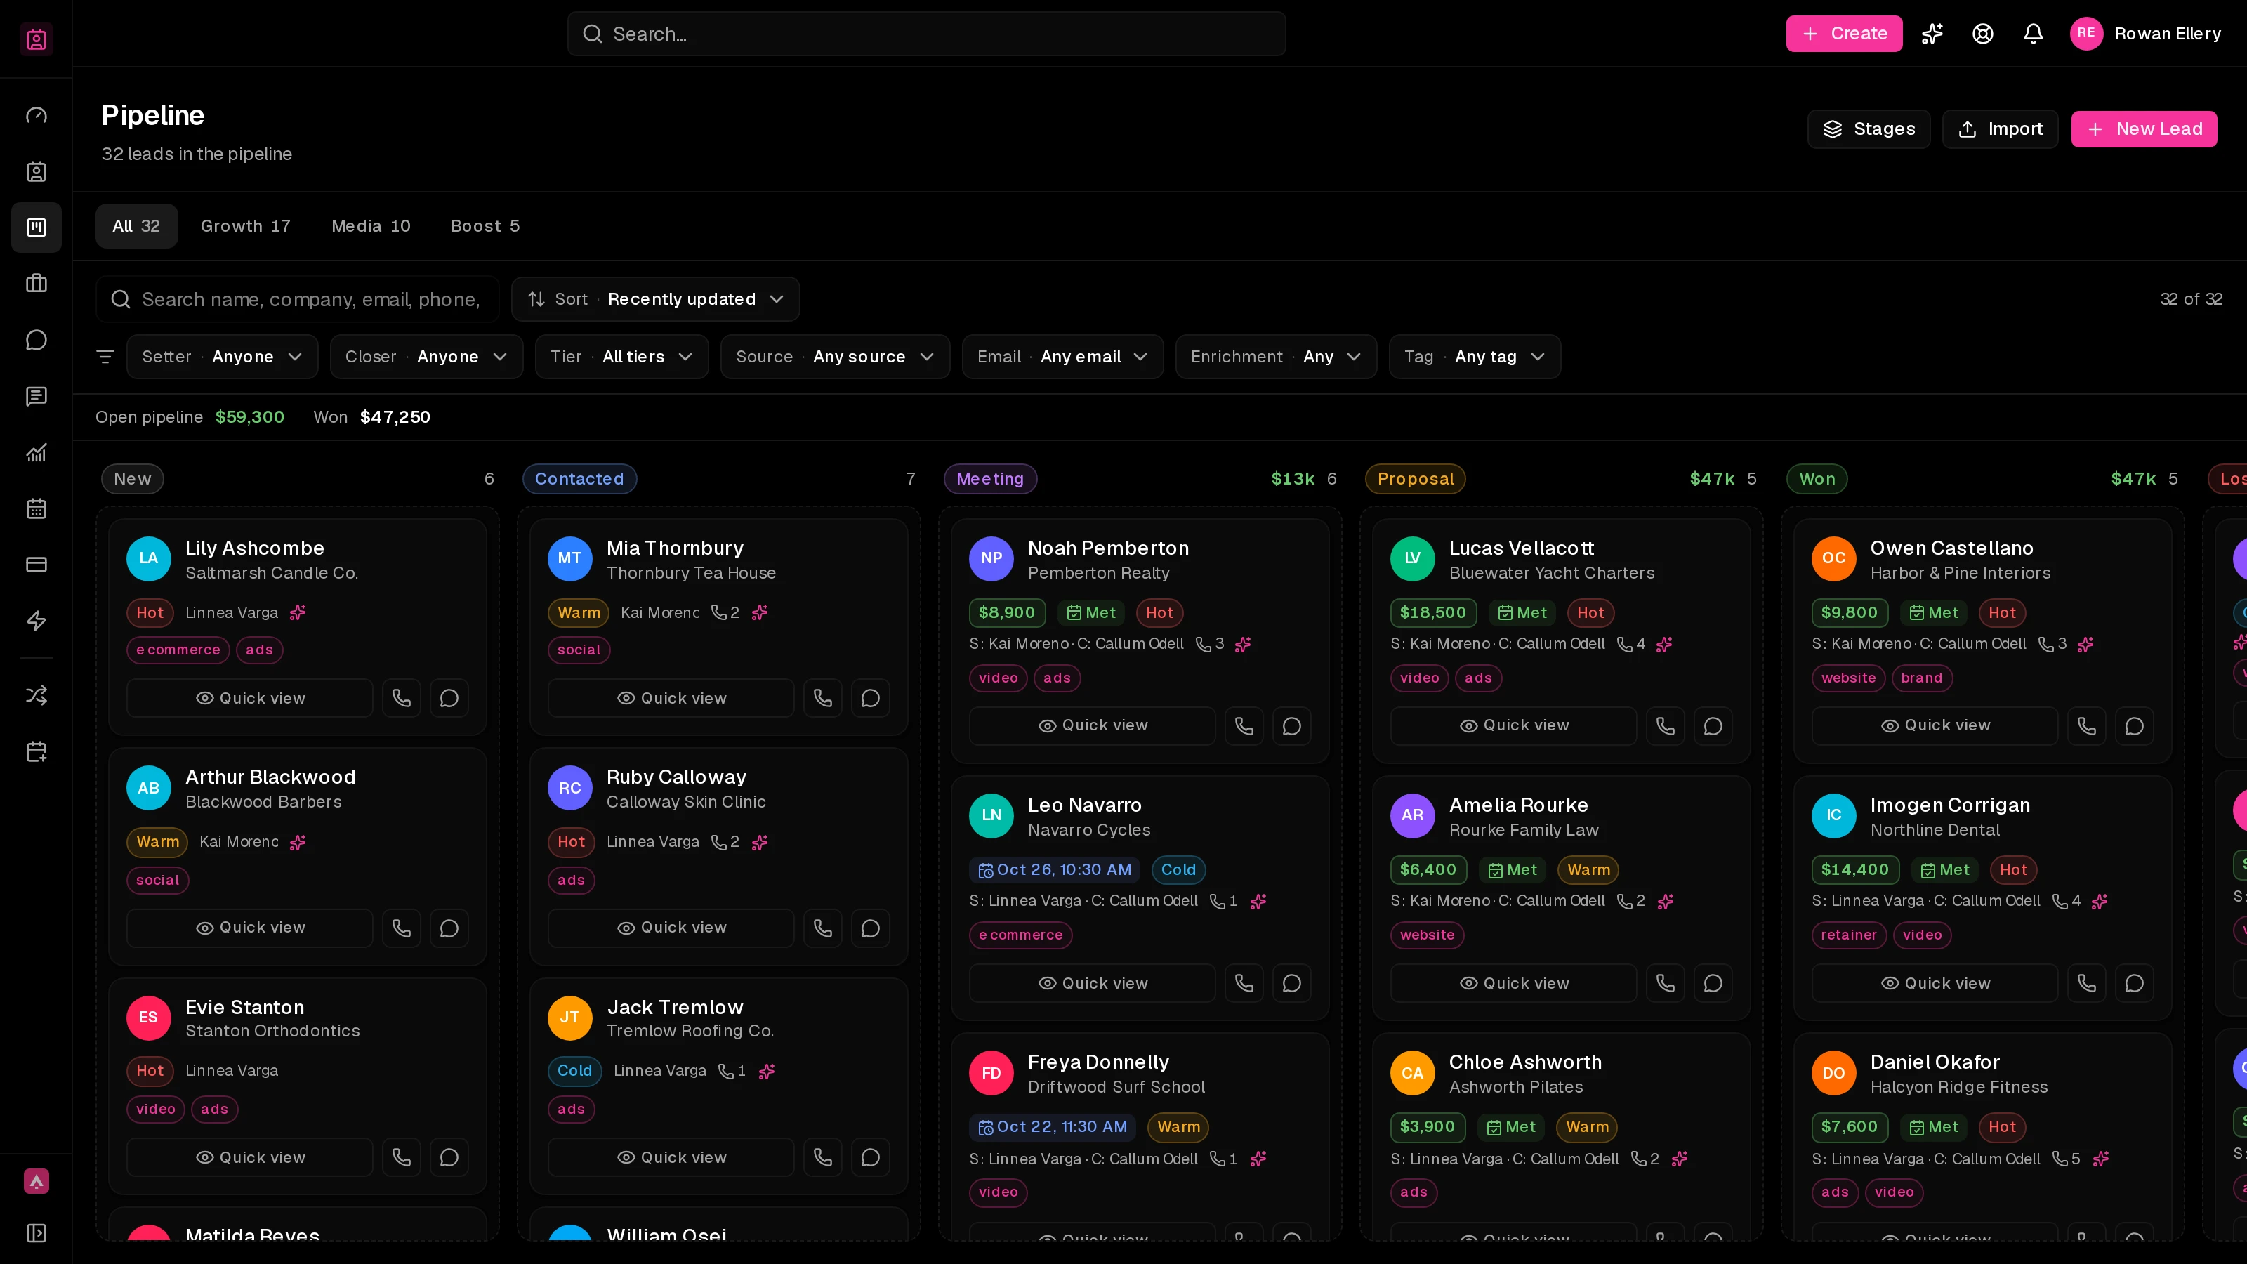Viewport: 2247px width, 1264px height.
Task: Click the AI sparkle icon in header
Action: pyautogui.click(x=1932, y=33)
